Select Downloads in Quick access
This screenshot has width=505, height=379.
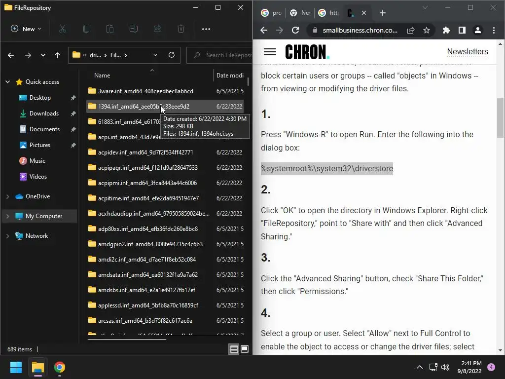(44, 114)
